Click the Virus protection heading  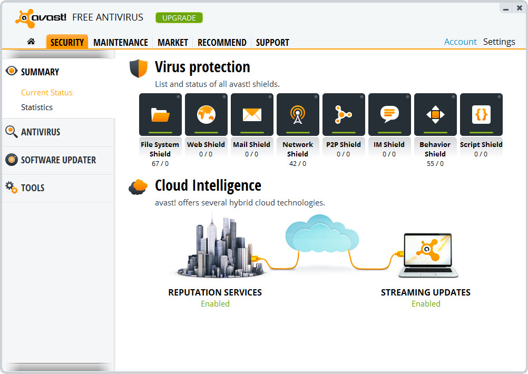coord(202,67)
